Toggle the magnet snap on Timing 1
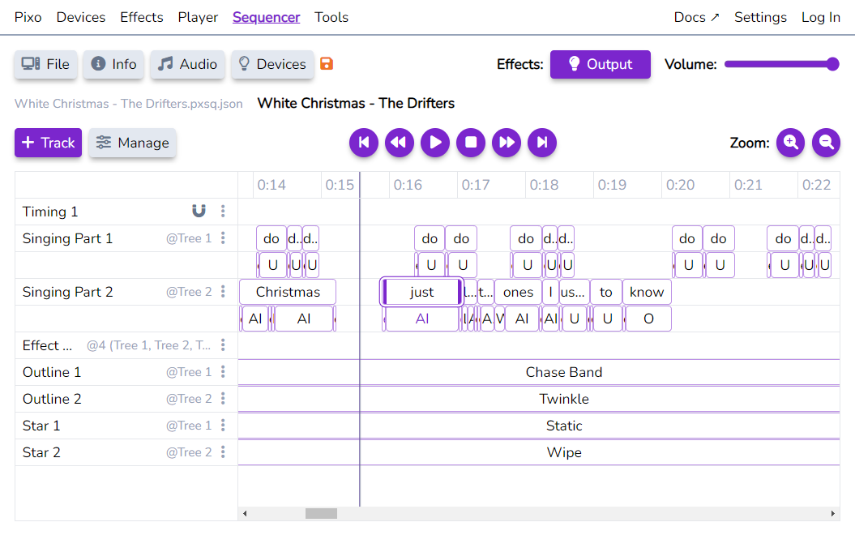The image size is (855, 535). pyautogui.click(x=199, y=212)
